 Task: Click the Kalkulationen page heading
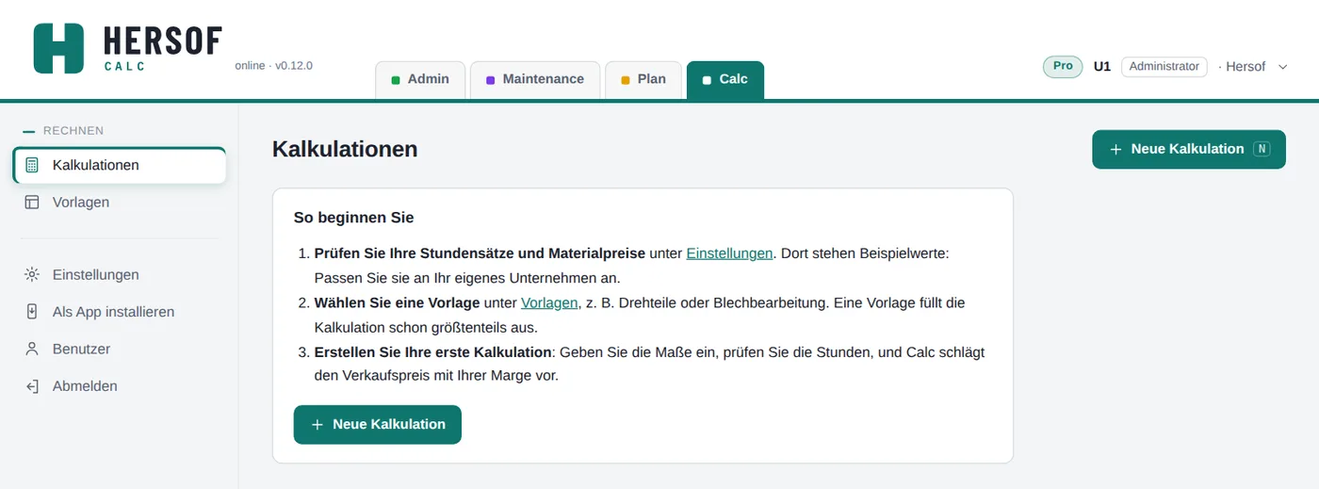coord(345,149)
